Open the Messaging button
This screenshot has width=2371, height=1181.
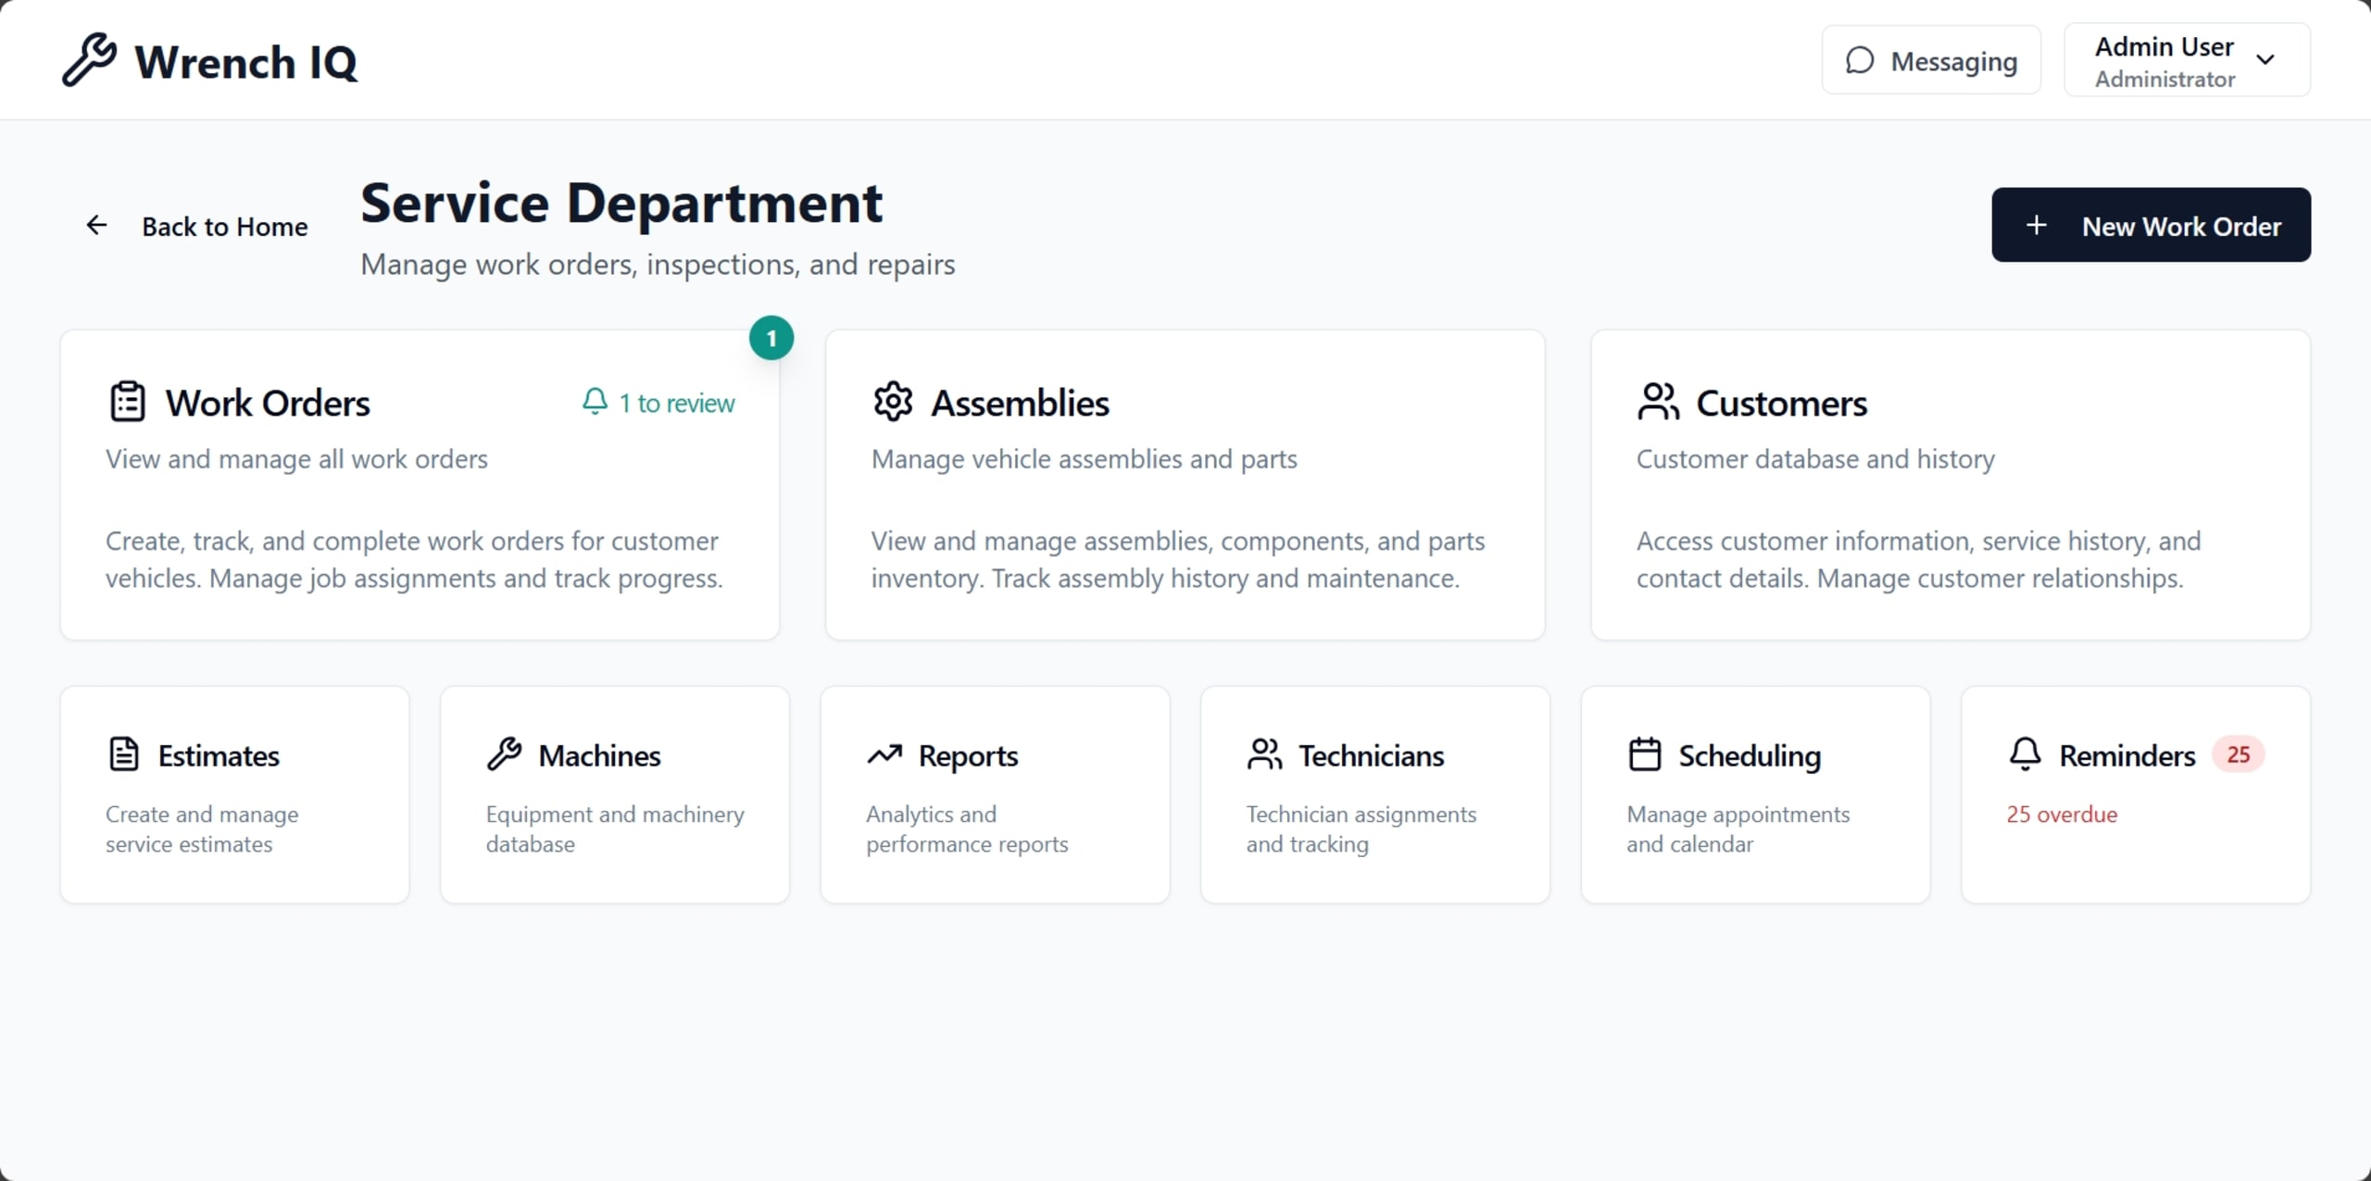coord(1931,60)
